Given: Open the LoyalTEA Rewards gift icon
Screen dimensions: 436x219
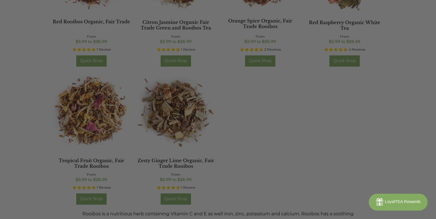Looking at the screenshot, I should point(379,202).
